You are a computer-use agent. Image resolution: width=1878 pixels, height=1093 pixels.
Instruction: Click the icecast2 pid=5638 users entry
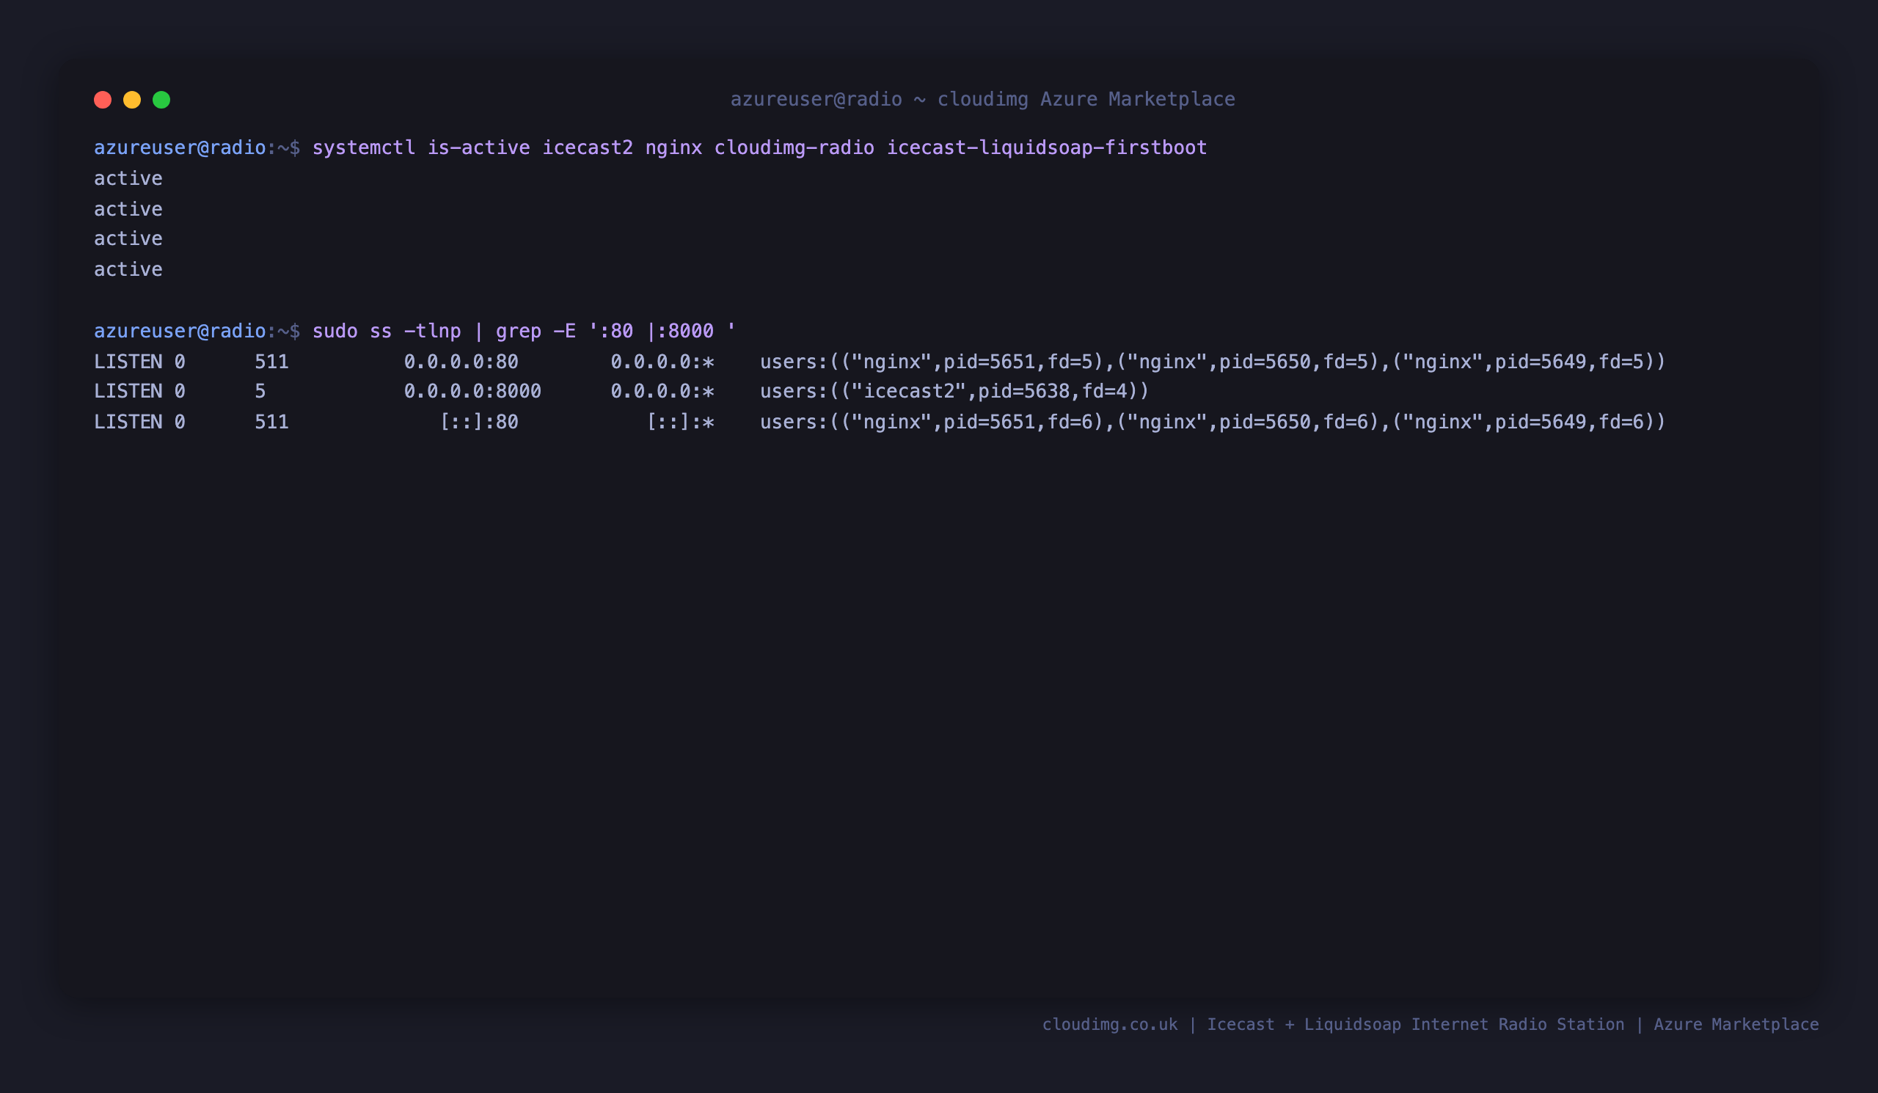pos(954,392)
